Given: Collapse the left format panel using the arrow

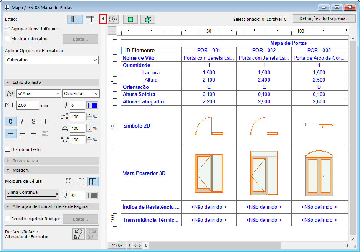Looking at the screenshot, I should pos(103,19).
